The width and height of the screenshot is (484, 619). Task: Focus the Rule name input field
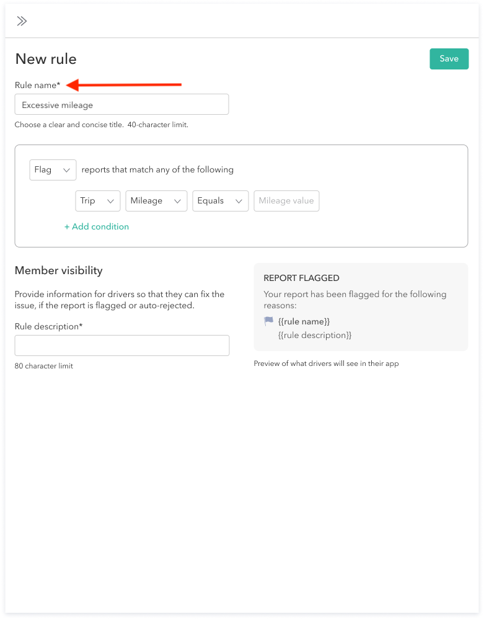coord(121,105)
